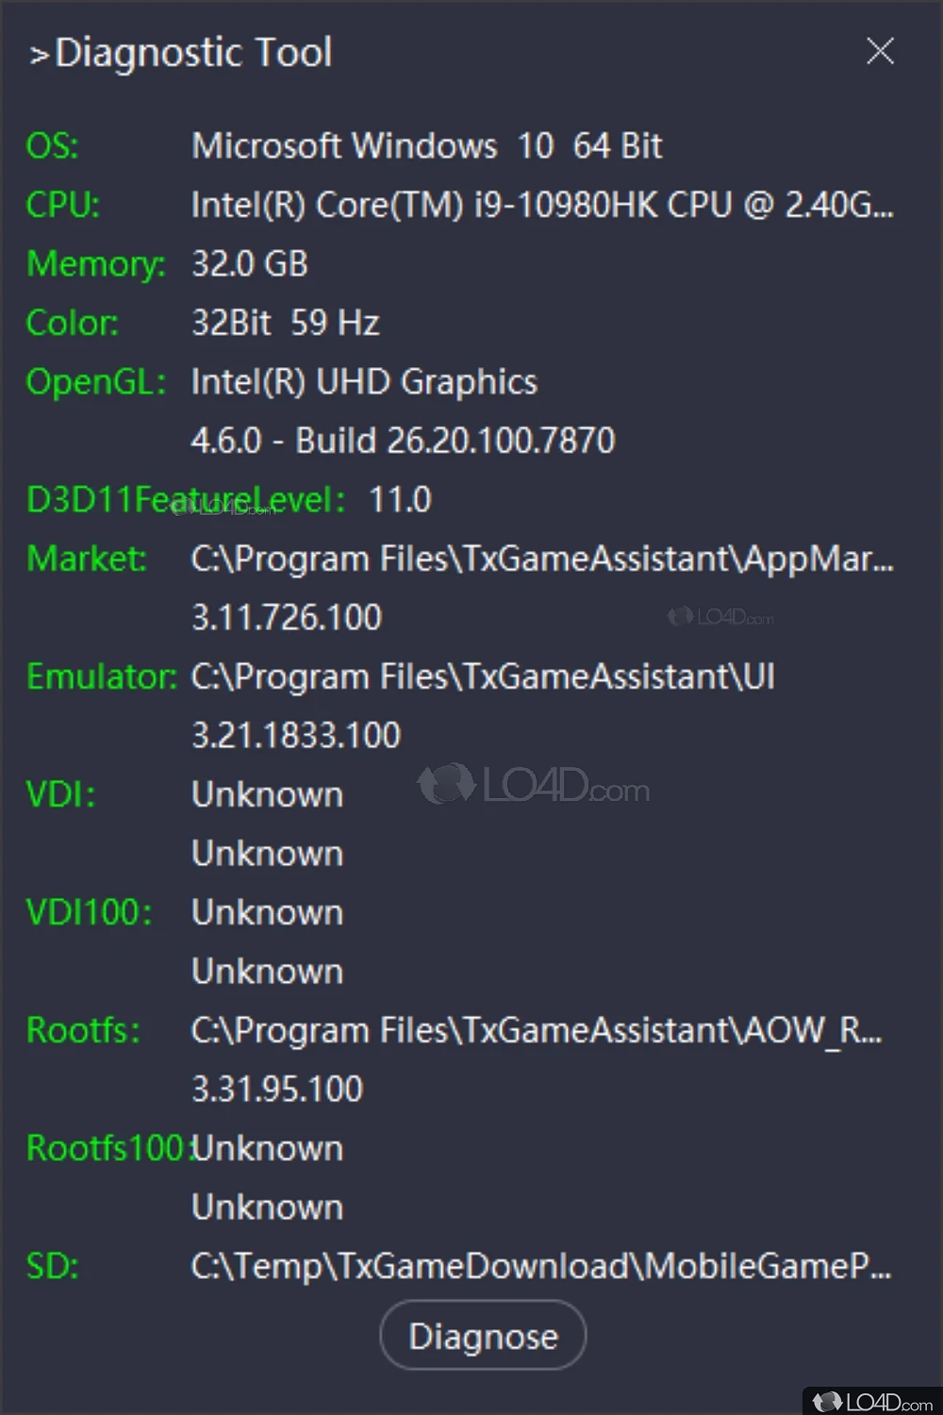Click the arrow beside Diagnostic Tool title

(x=39, y=56)
